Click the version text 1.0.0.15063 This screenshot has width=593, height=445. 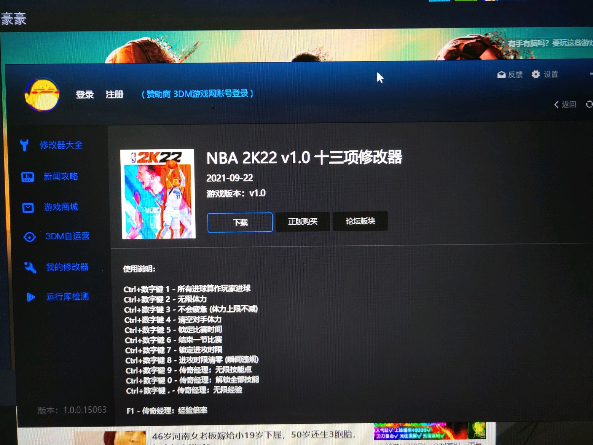[85, 410]
